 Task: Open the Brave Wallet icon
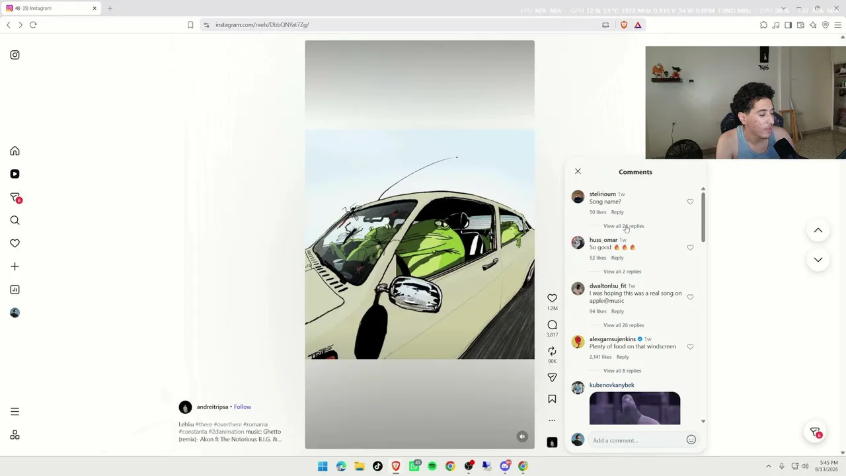pos(800,25)
